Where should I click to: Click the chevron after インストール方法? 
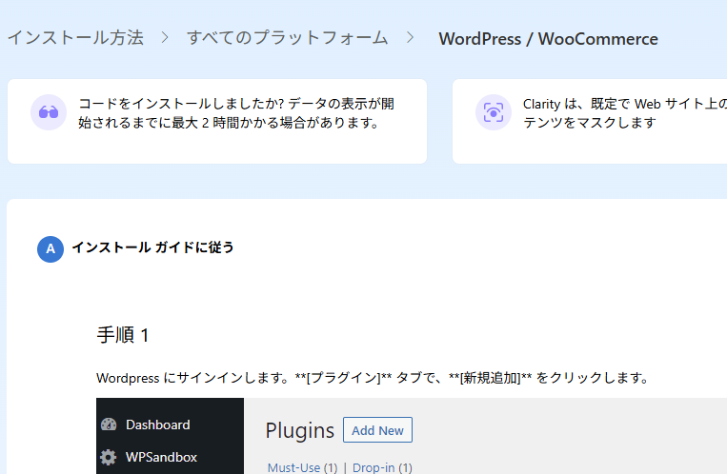tap(165, 37)
